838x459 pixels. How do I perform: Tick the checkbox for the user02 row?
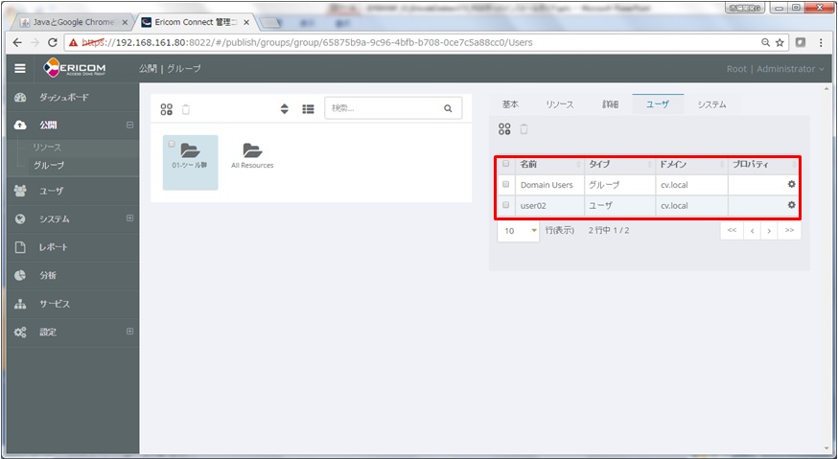(506, 205)
